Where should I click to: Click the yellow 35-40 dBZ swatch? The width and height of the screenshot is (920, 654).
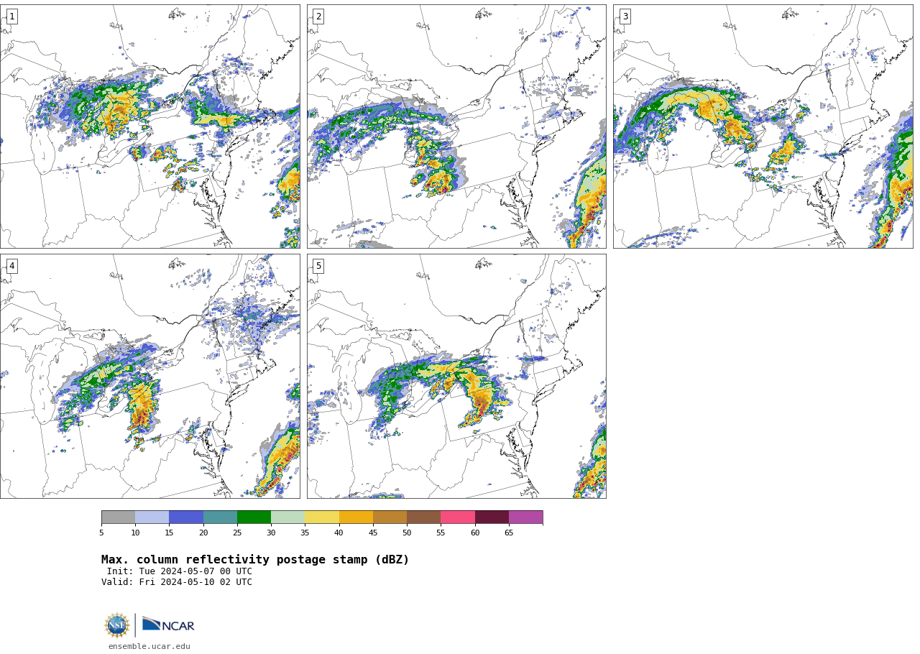click(x=322, y=517)
